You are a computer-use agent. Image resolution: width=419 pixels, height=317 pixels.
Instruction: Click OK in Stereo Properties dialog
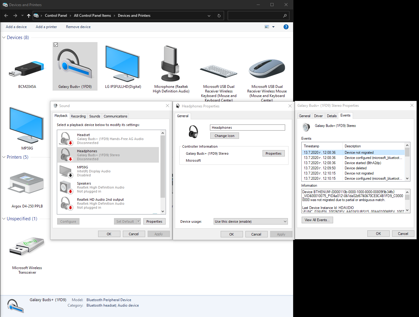click(378, 234)
